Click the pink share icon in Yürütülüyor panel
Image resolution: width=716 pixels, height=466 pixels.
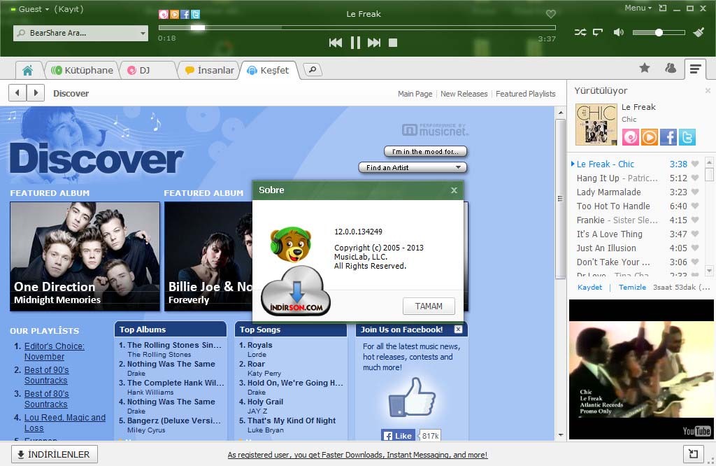click(x=631, y=137)
